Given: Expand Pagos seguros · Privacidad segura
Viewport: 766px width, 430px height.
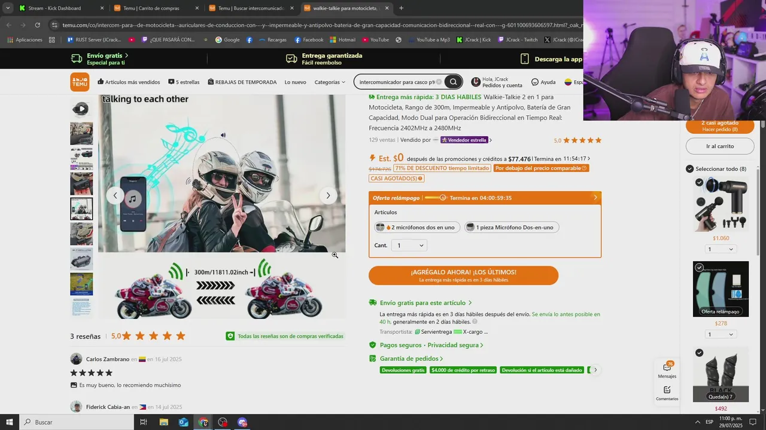Looking at the screenshot, I should tap(427, 345).
